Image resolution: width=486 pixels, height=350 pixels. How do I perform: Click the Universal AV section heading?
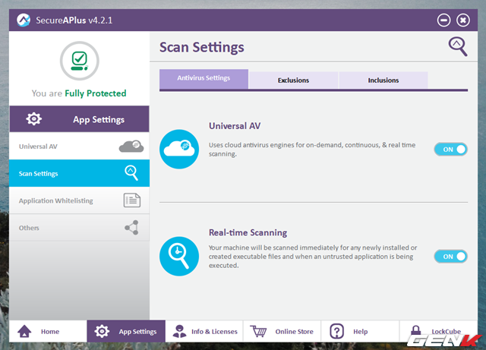pyautogui.click(x=235, y=126)
